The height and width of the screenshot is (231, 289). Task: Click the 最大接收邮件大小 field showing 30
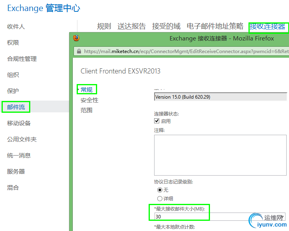pyautogui.click(x=220, y=216)
